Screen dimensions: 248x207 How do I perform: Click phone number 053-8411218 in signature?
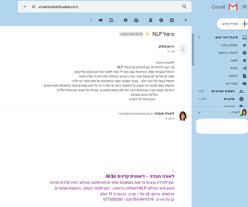click(x=143, y=199)
